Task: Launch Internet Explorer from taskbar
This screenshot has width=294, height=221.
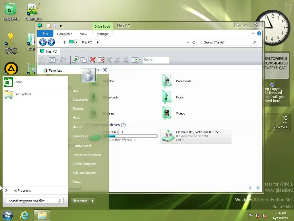Action: click(25, 215)
